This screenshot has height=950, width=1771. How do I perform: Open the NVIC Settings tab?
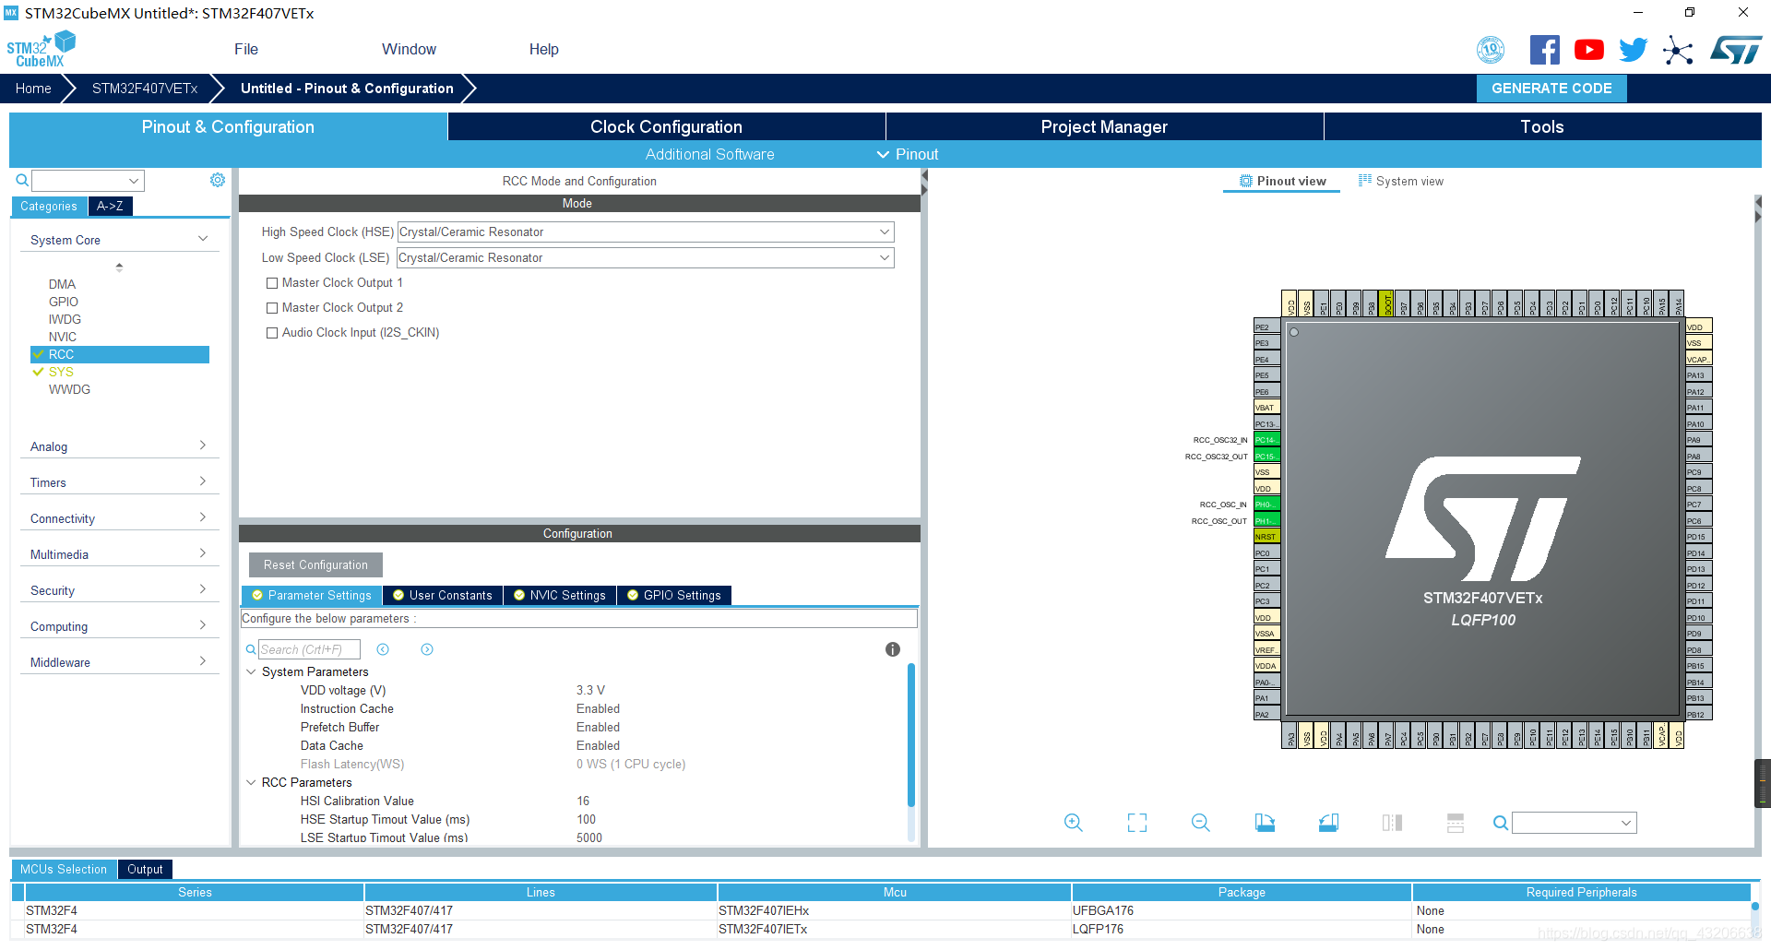[x=560, y=596]
